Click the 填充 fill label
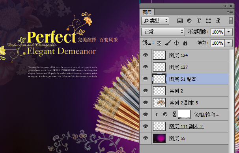Screen dimensions: 239x153 pyautogui.click(x=203, y=43)
